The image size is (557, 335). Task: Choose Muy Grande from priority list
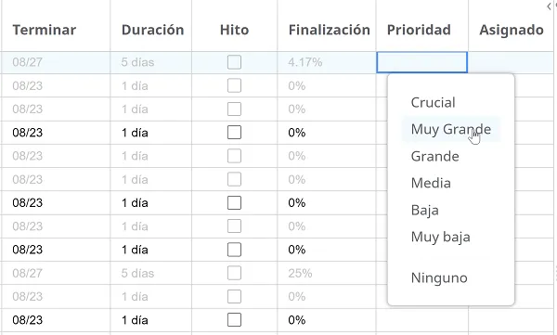click(x=451, y=129)
